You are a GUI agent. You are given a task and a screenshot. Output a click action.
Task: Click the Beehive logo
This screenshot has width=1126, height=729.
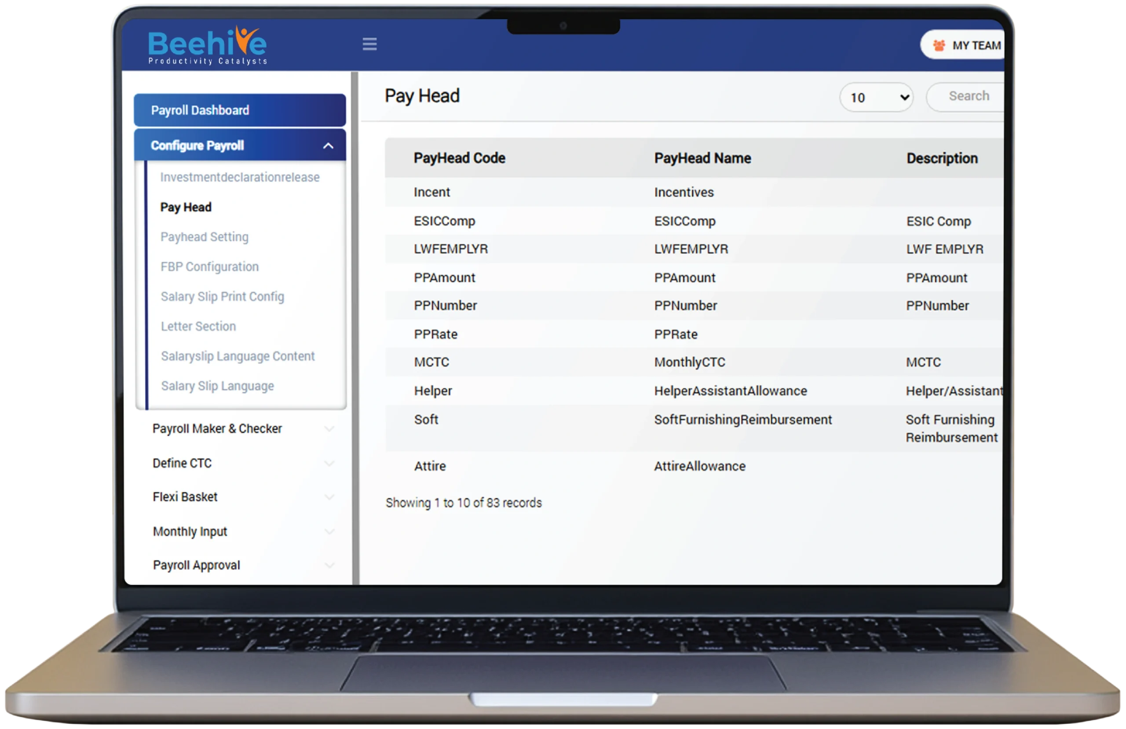207,45
